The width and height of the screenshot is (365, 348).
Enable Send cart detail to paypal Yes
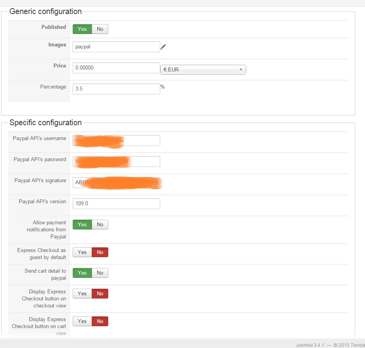82,273
